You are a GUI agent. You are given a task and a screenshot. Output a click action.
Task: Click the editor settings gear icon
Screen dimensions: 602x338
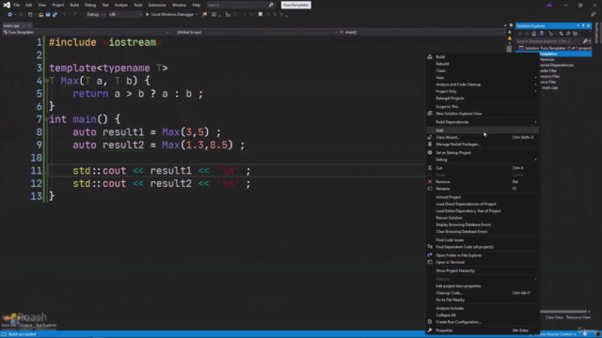point(511,25)
